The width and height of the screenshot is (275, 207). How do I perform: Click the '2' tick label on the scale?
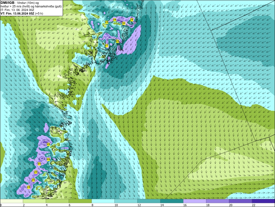click(24, 205)
